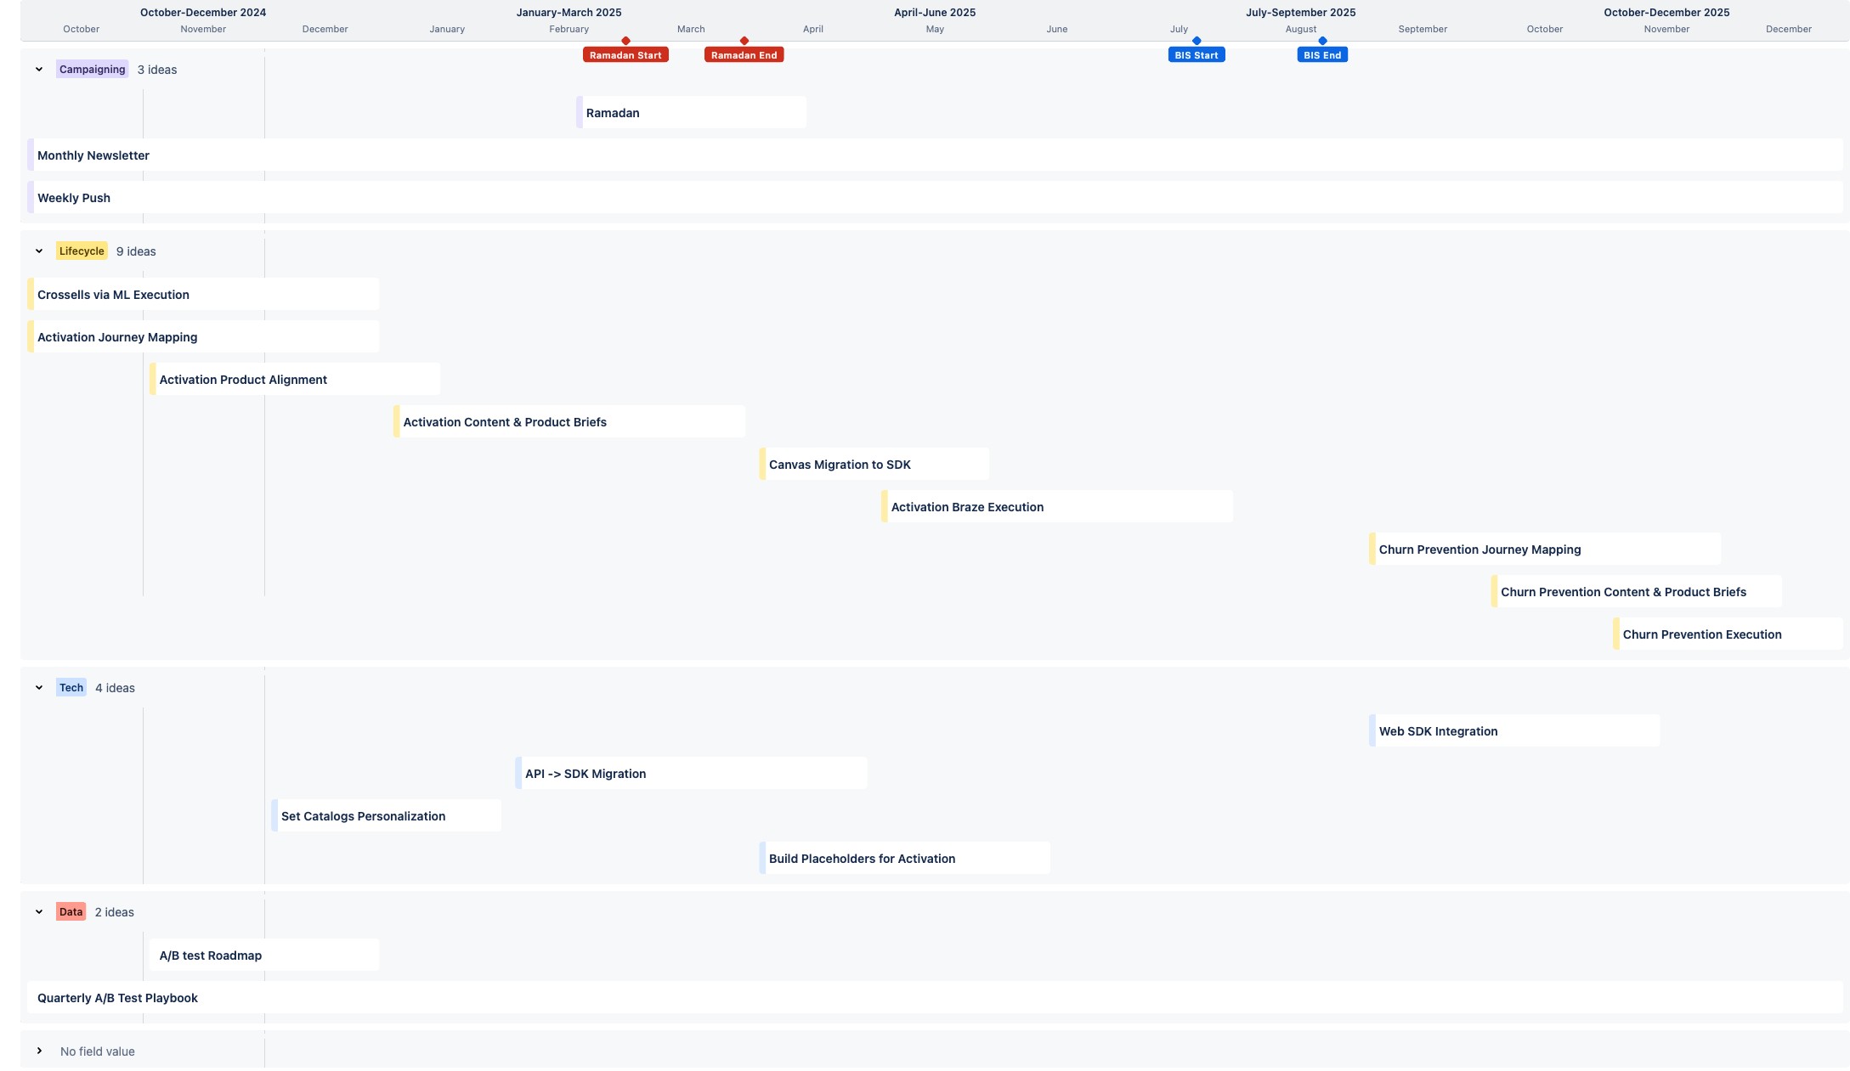This screenshot has width=1850, height=1071.
Task: Click the Ramadan Start milestone marker
Action: click(x=625, y=55)
